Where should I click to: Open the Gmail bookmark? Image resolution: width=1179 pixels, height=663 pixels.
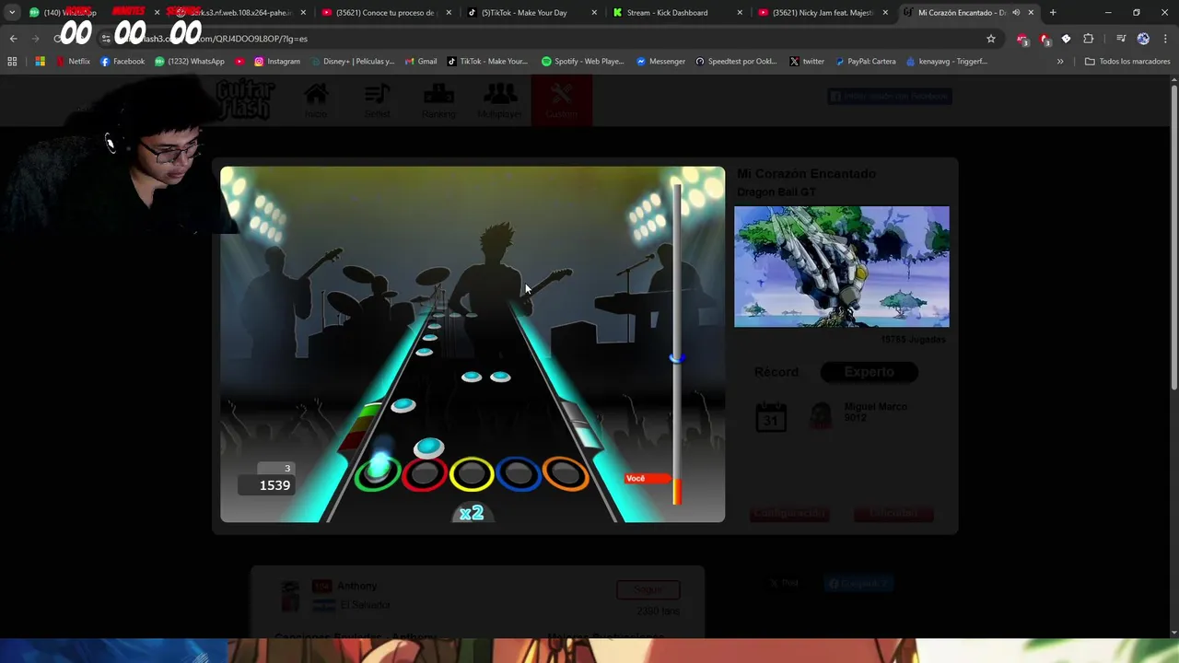tap(420, 62)
